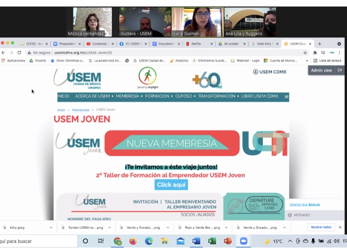347x249 pixels.
Task: Click the exit icon beside Admin view
Action: (340, 70)
